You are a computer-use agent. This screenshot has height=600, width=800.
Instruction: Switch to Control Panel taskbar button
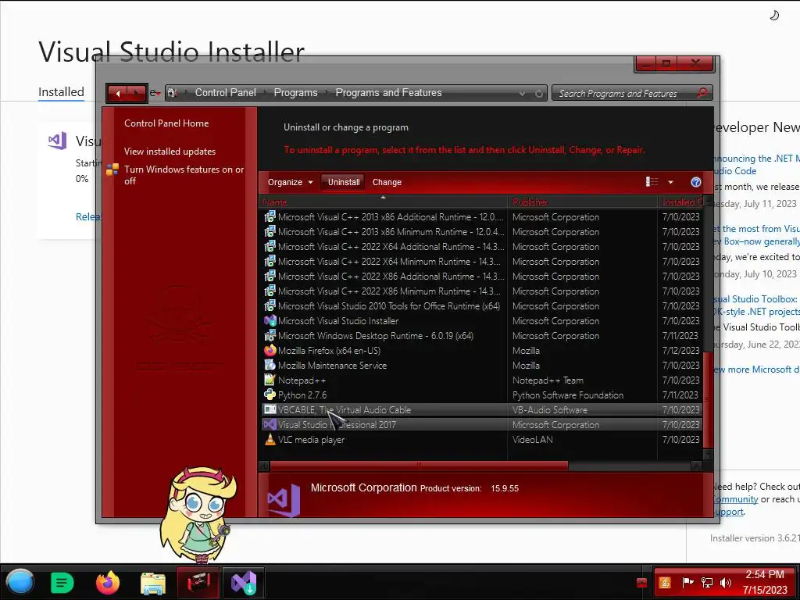click(x=198, y=582)
